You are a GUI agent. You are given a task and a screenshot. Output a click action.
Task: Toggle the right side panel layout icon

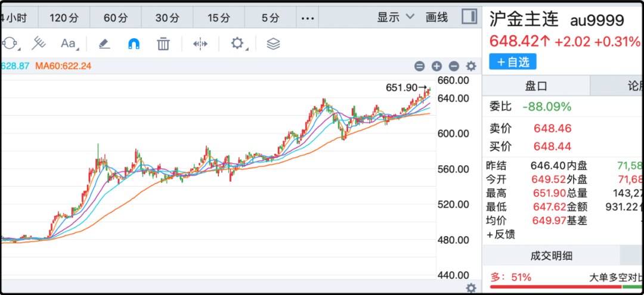469,17
